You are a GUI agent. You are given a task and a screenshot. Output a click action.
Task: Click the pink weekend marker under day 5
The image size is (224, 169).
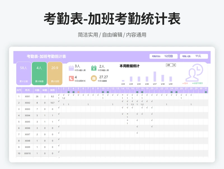(x=78, y=92)
